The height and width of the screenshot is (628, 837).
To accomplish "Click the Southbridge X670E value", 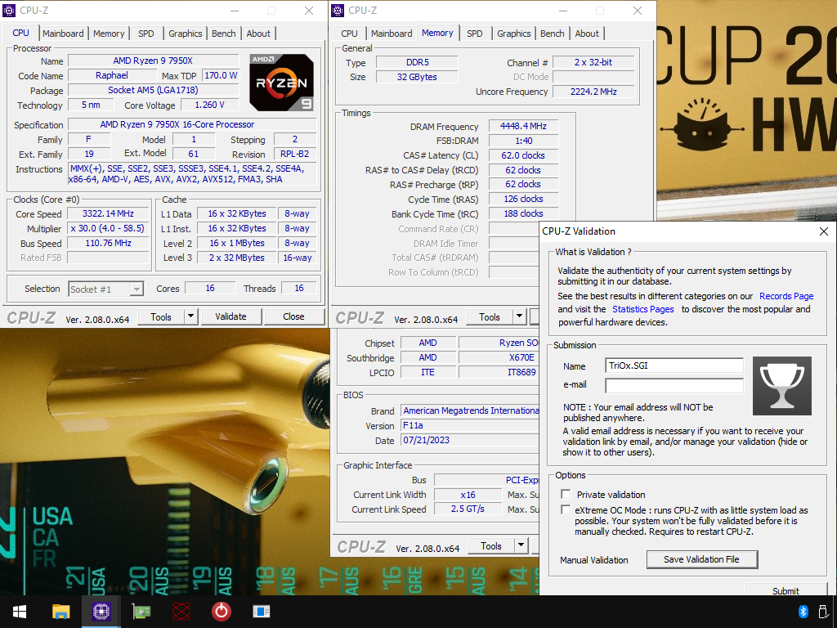I will coord(499,357).
